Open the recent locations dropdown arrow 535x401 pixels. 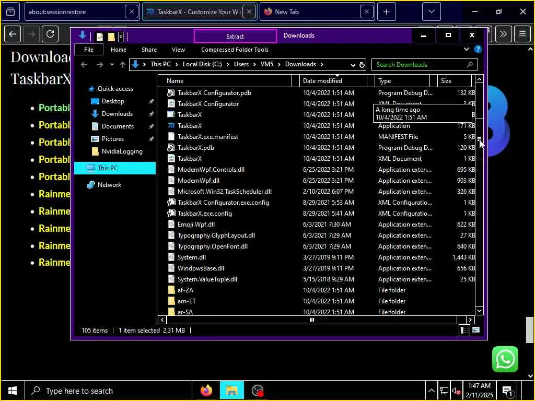pyautogui.click(x=112, y=64)
